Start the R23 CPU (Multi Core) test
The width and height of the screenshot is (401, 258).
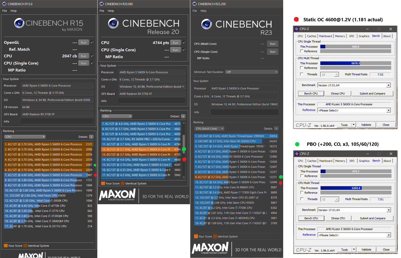[x=273, y=44]
